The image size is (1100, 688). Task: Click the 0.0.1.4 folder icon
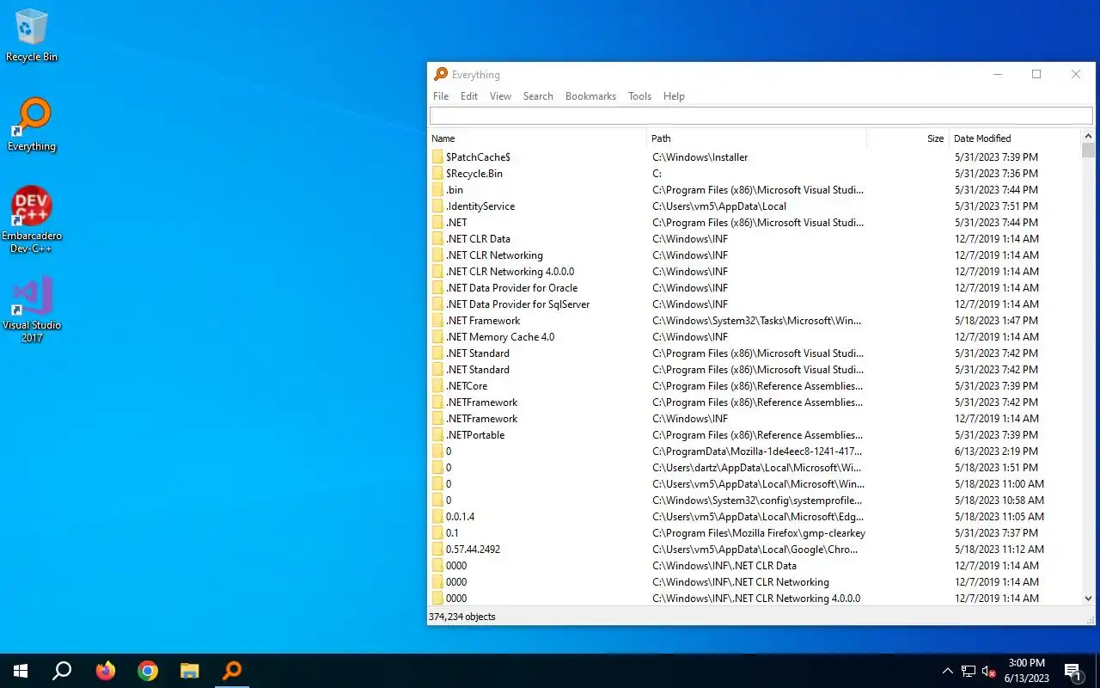click(x=437, y=517)
